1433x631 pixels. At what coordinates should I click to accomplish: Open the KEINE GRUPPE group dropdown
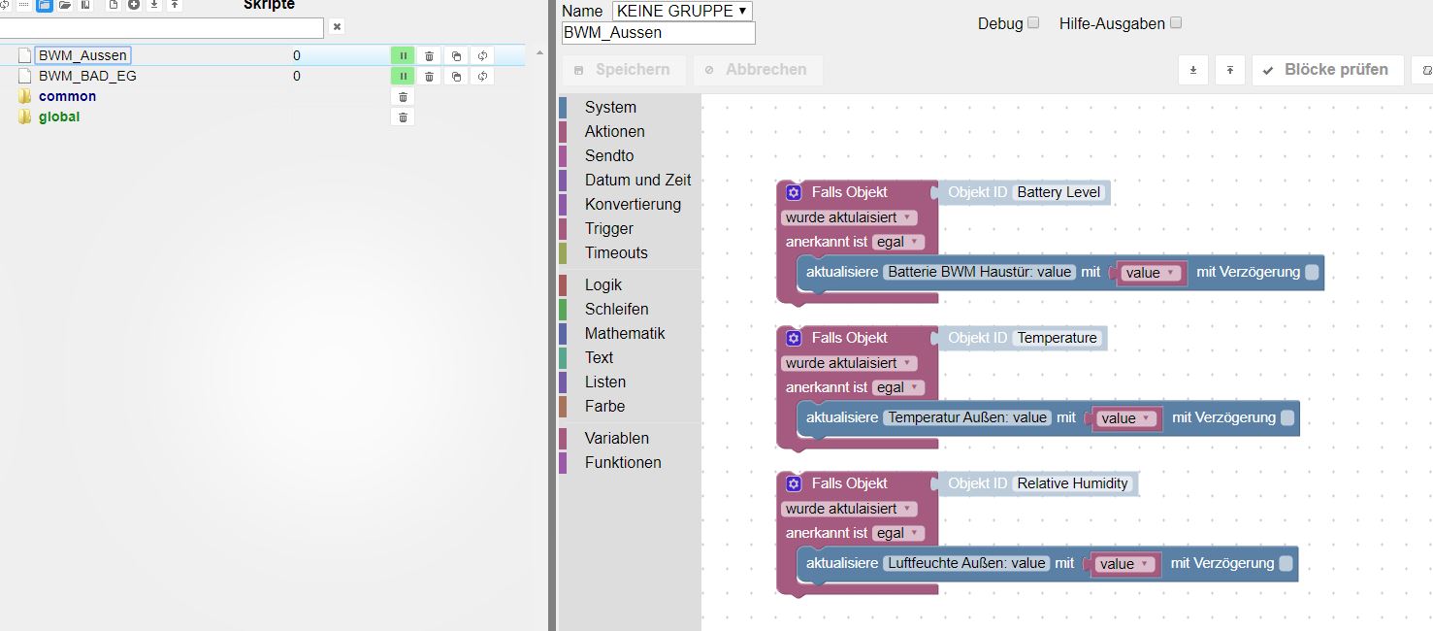[x=682, y=11]
